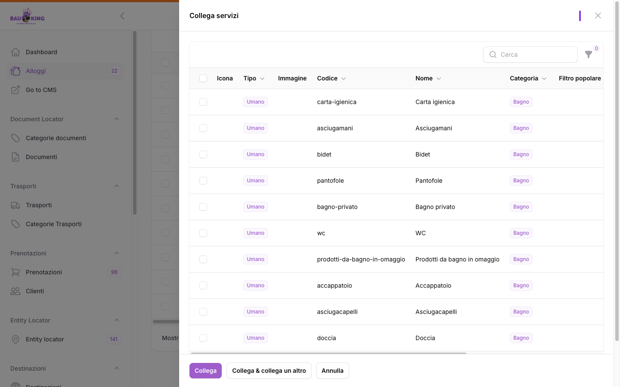
Task: Check the pantofole row checkbox
Action: click(x=203, y=181)
